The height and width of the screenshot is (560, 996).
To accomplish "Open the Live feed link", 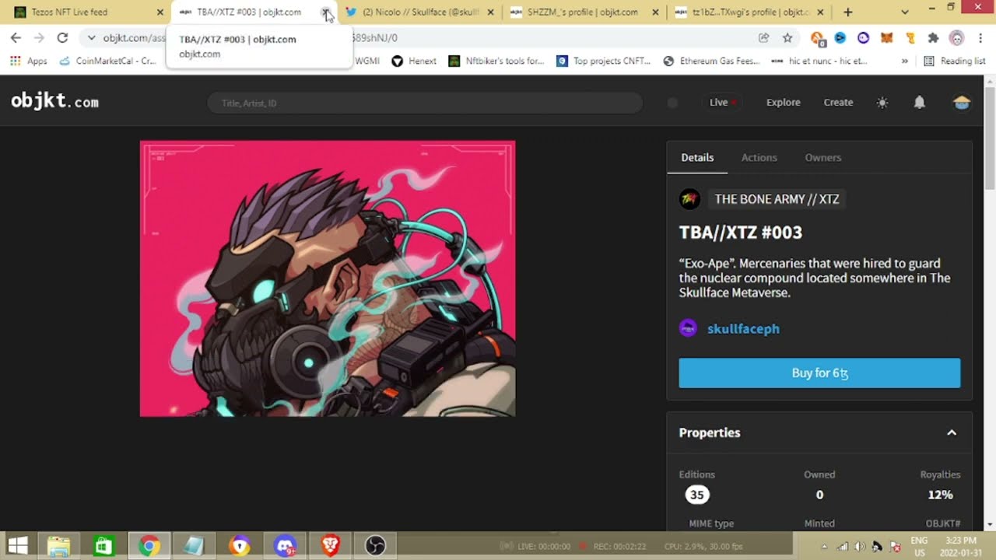I will coord(723,102).
